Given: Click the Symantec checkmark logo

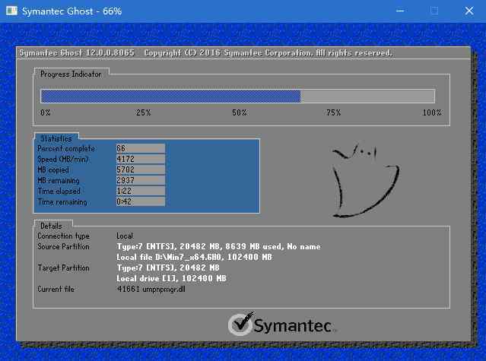Looking at the screenshot, I should click(240, 325).
